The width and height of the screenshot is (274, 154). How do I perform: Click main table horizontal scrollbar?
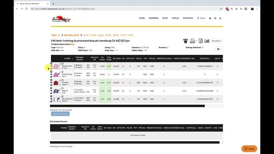(x=127, y=106)
